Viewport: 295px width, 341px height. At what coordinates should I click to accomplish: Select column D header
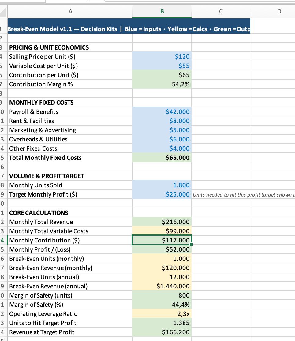(279, 11)
